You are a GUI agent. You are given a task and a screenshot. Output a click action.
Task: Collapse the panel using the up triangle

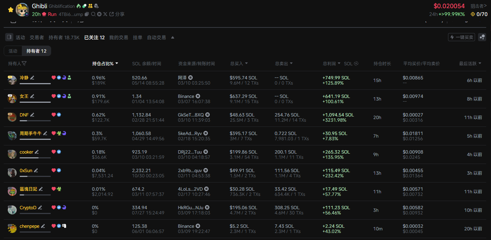click(172, 37)
